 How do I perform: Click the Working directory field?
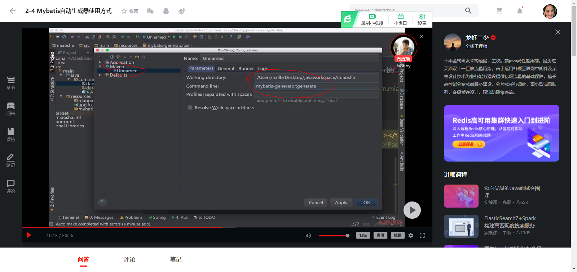point(317,77)
